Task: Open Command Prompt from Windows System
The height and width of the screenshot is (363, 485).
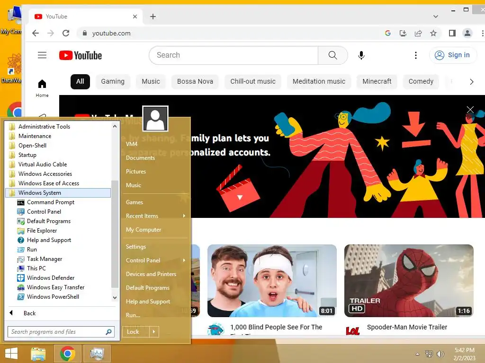Action: [50, 202]
